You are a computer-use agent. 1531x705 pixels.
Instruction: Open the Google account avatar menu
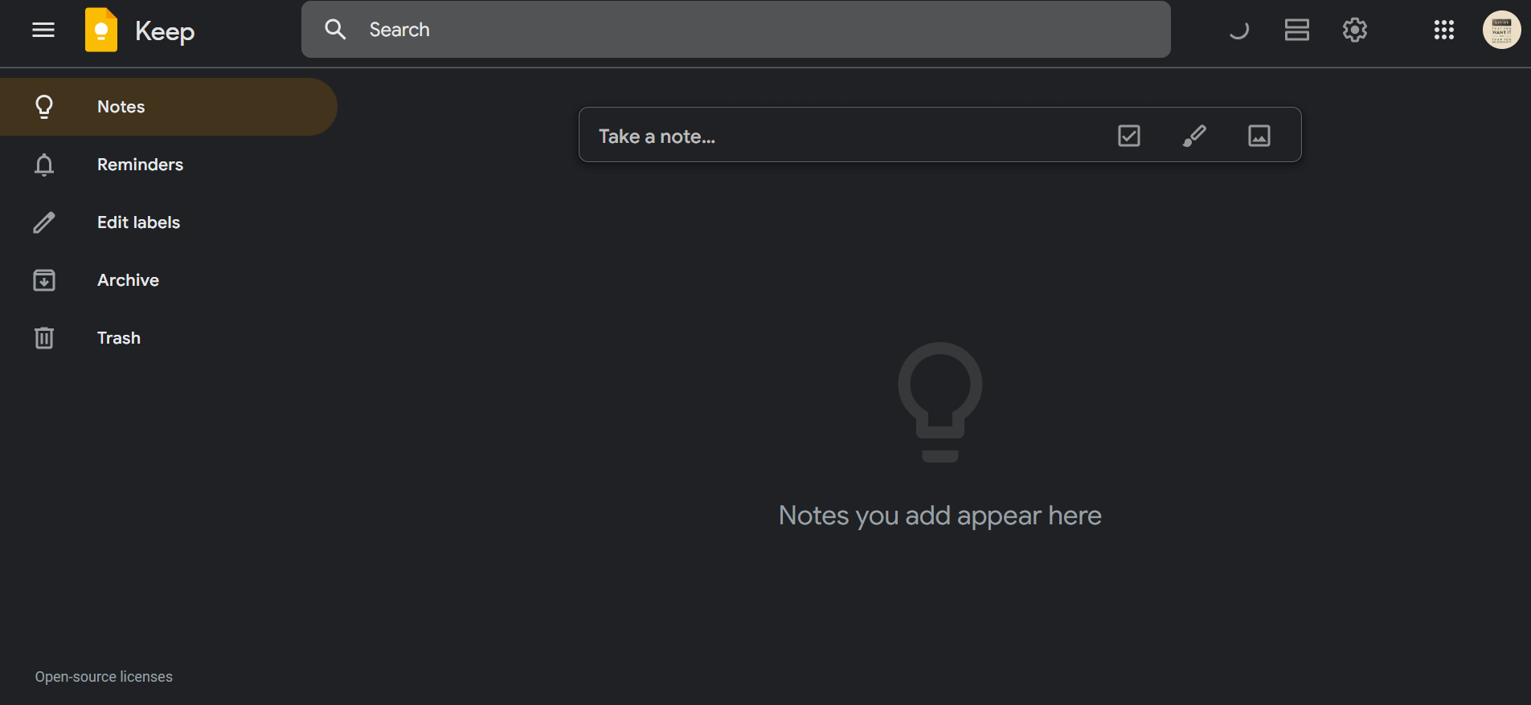(x=1501, y=30)
